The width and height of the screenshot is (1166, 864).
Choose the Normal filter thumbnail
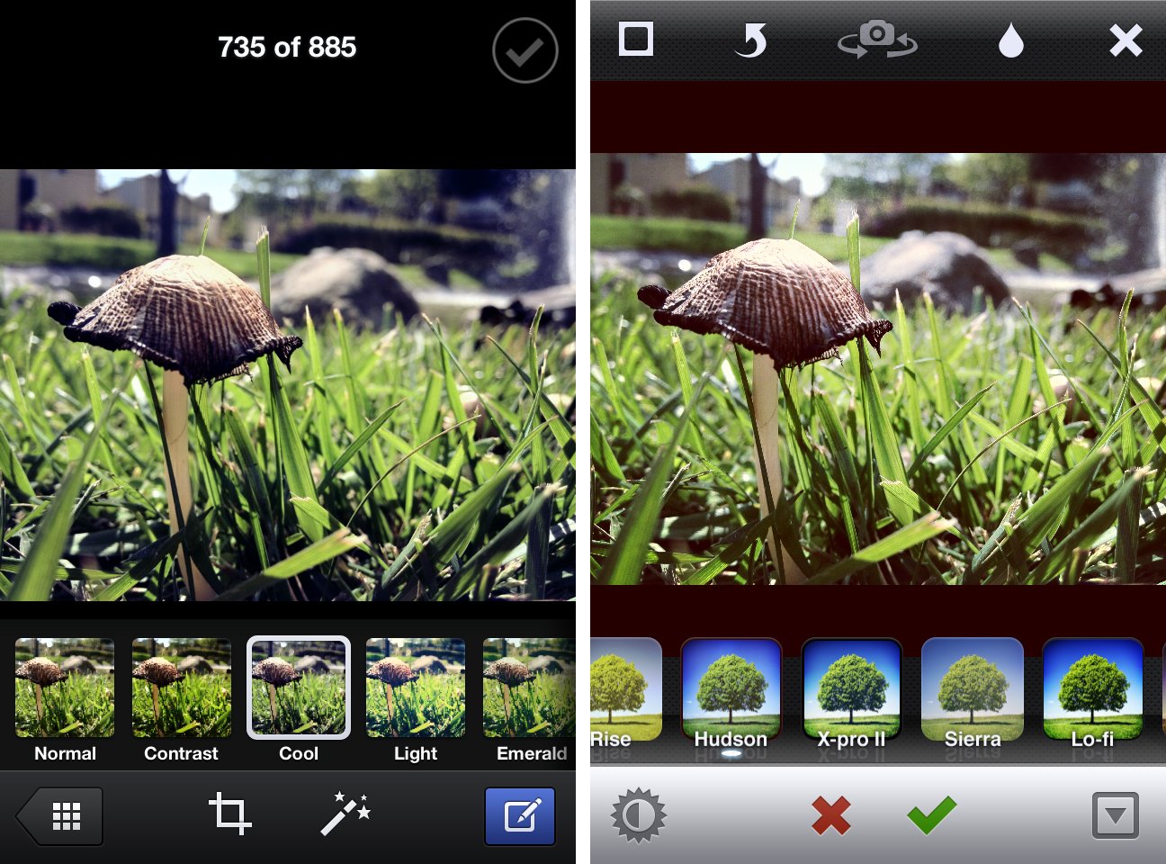(65, 688)
